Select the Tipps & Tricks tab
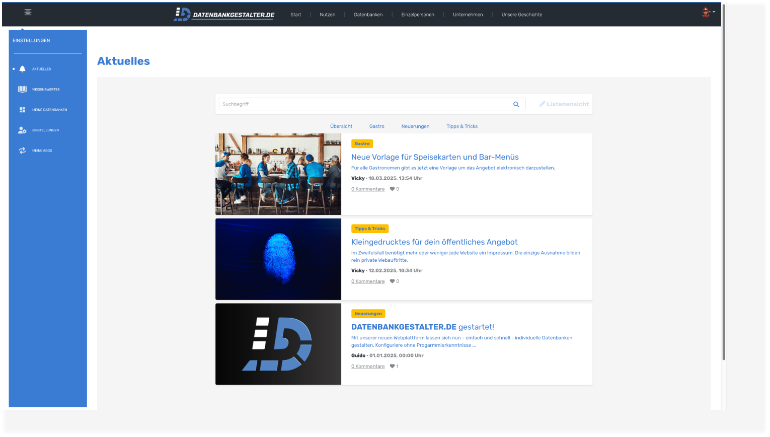 [x=462, y=126]
